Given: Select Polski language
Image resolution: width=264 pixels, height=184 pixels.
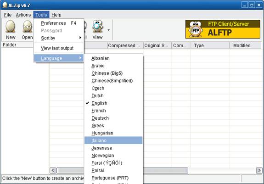Looking at the screenshot, I should (x=113, y=170).
